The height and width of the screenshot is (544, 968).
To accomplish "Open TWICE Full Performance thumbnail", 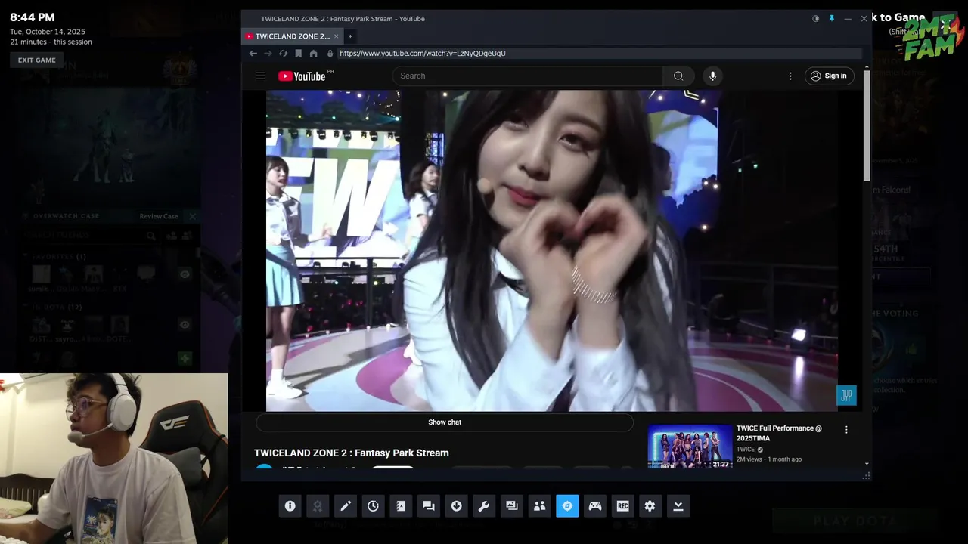I will pyautogui.click(x=690, y=447).
